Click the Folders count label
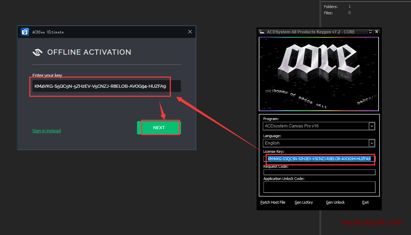411x235 pixels. [330, 7]
